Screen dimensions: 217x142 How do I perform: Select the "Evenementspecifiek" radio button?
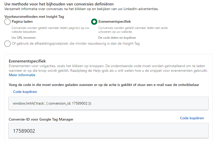(x=94, y=22)
